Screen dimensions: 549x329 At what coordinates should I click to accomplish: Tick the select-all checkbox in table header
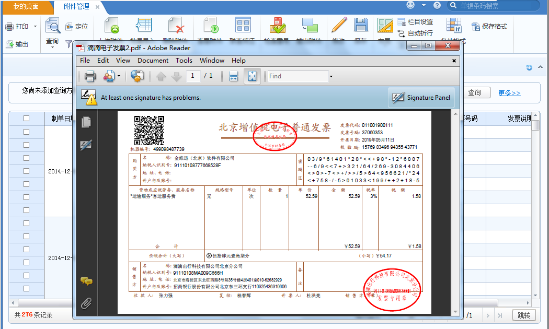[26, 118]
